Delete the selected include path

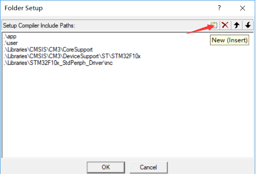(225, 25)
